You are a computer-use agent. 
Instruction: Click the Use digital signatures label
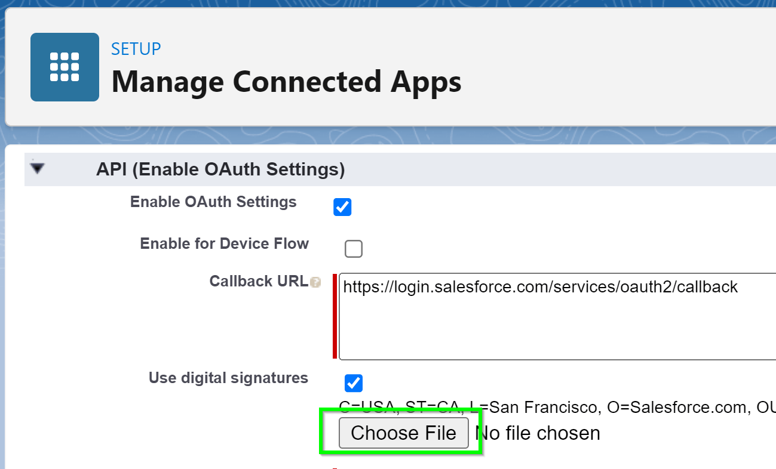pyautogui.click(x=229, y=378)
